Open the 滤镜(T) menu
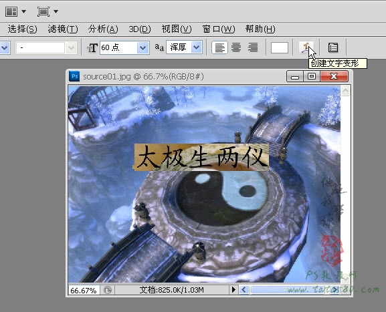Screen dimensions: 386x312 (63, 29)
